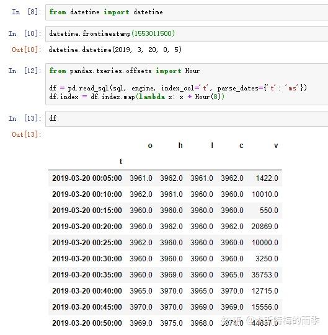Click close value 3965.0 in 00:35:00 row
Image resolution: width=328 pixels, height=335 pixels.
[x=232, y=275]
